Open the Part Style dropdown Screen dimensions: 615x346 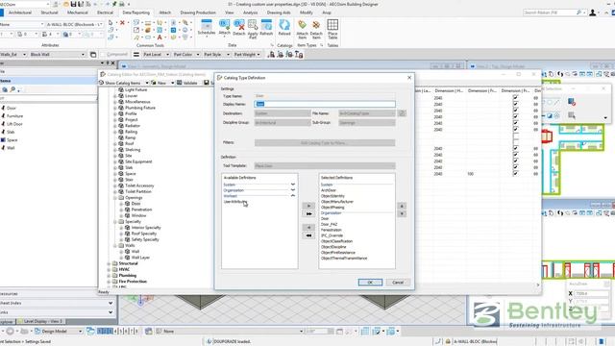tap(216, 55)
